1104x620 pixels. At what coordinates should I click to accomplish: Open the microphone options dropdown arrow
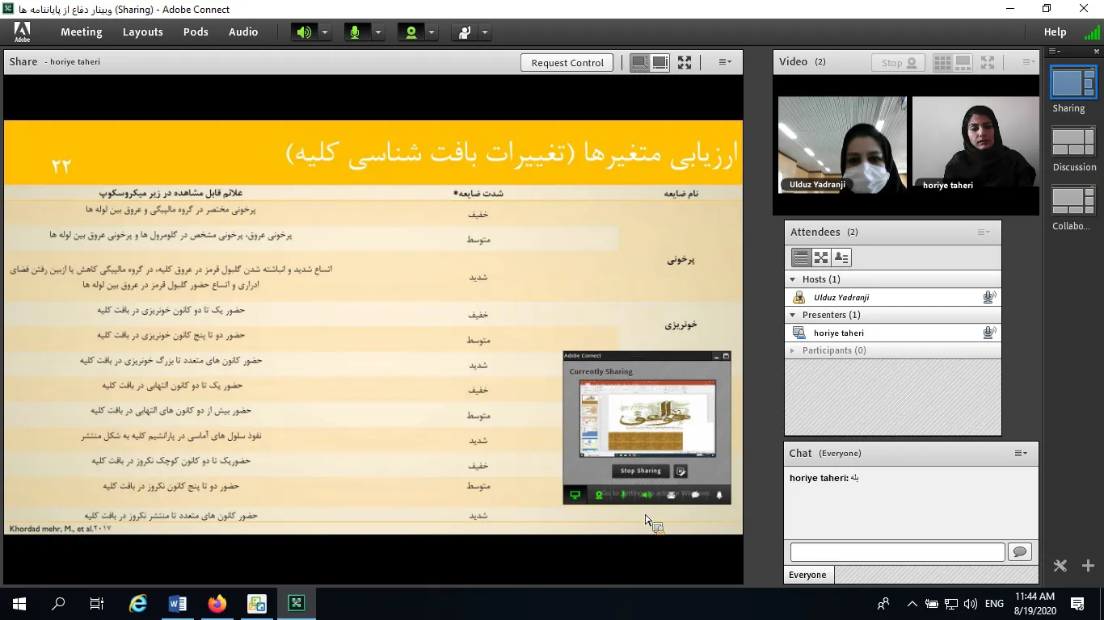pos(377,32)
